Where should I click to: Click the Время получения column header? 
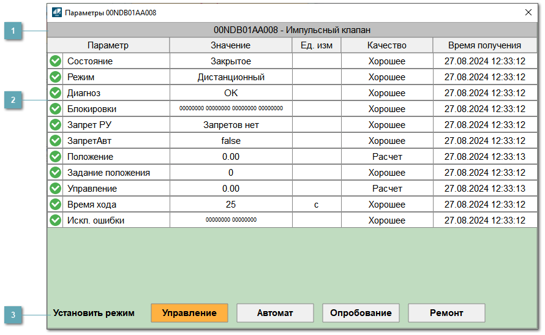[x=484, y=45]
